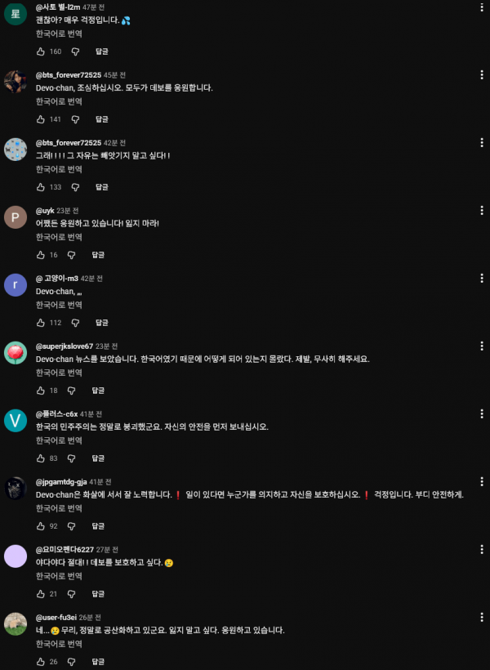This screenshot has height=670, width=490.
Task: Open three-dot menu for @superjkslove67 comment
Action: (482, 346)
